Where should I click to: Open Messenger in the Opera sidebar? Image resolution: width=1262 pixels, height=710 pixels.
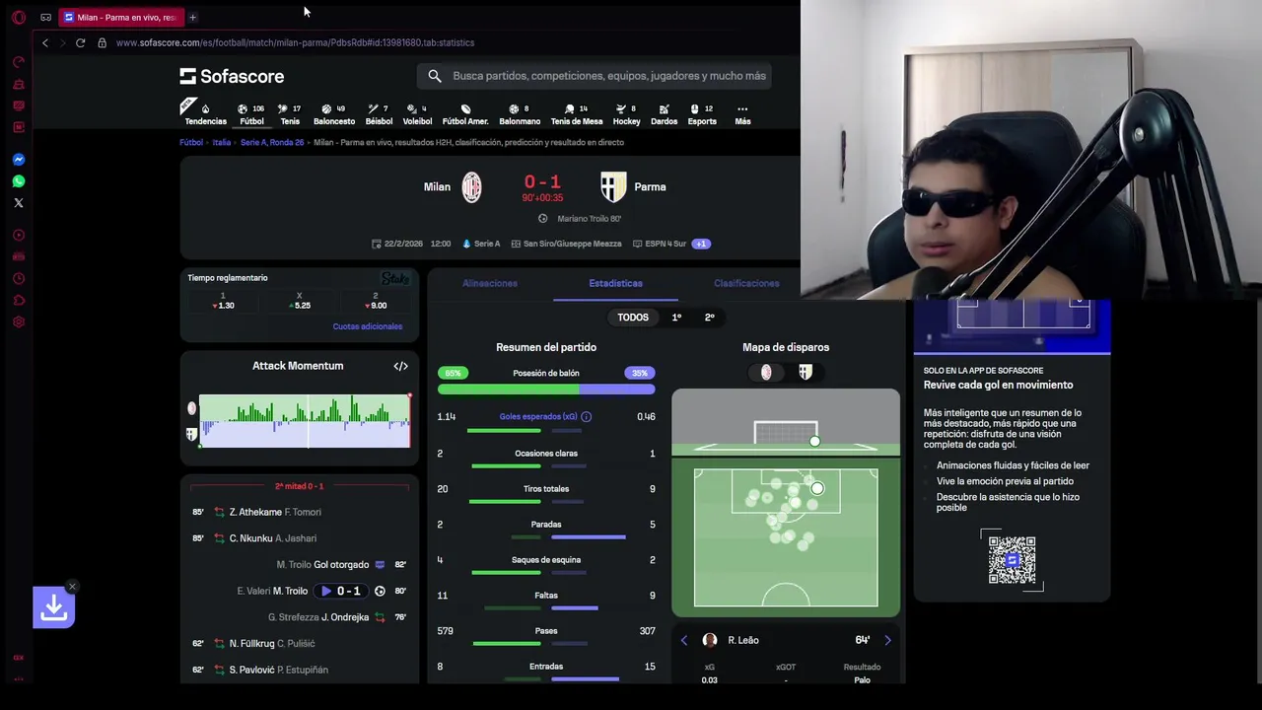pyautogui.click(x=18, y=160)
